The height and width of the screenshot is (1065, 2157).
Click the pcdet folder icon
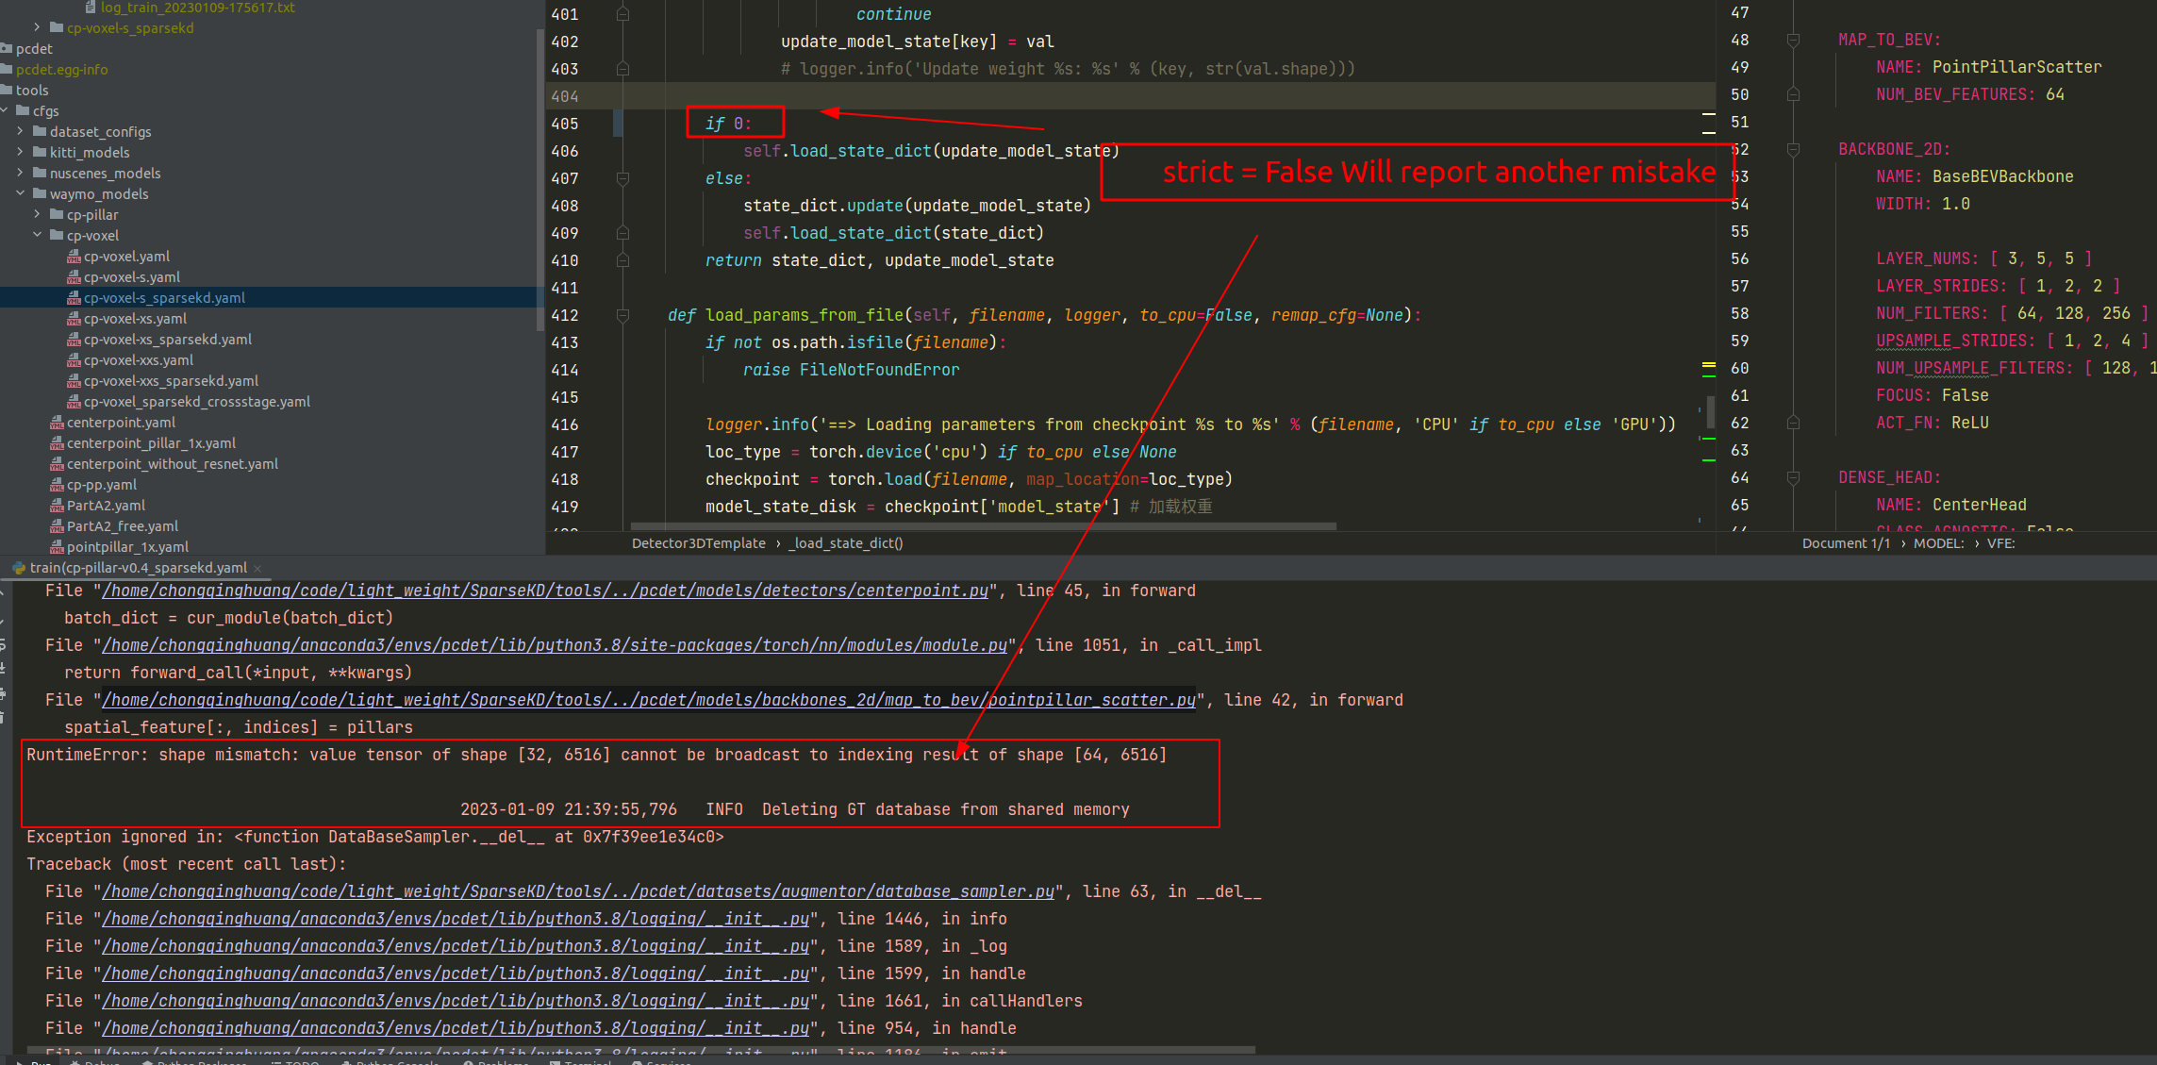click(7, 49)
